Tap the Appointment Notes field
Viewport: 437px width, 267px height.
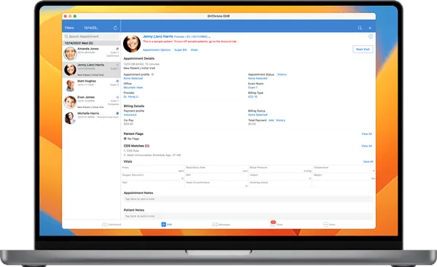click(248, 199)
